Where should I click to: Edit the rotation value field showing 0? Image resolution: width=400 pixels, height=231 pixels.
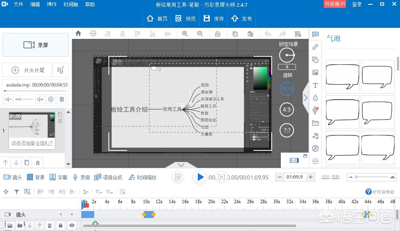point(287,67)
